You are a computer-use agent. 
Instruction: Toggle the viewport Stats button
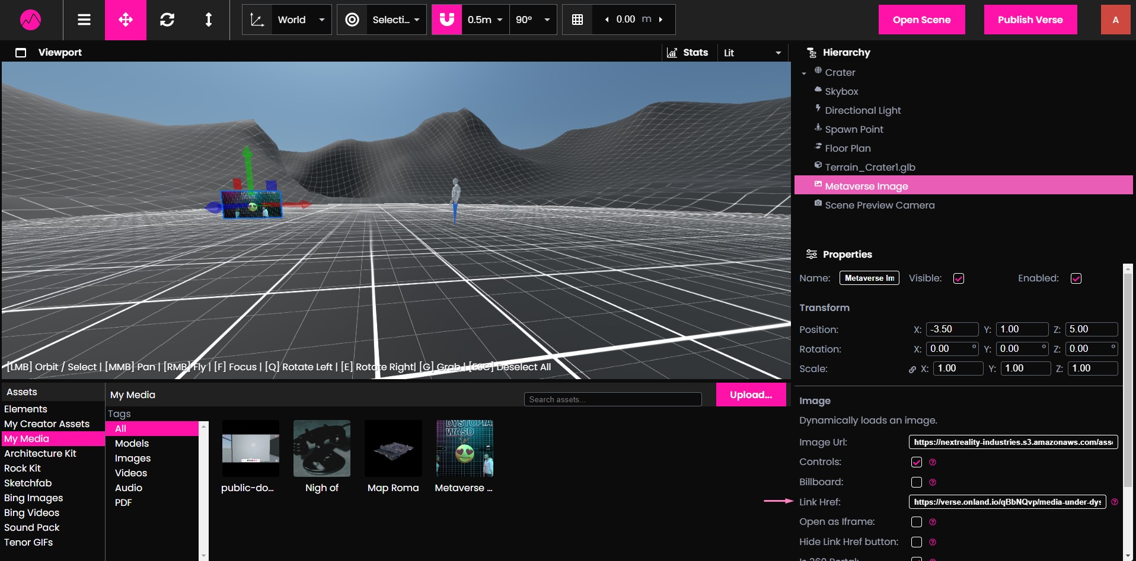point(688,53)
